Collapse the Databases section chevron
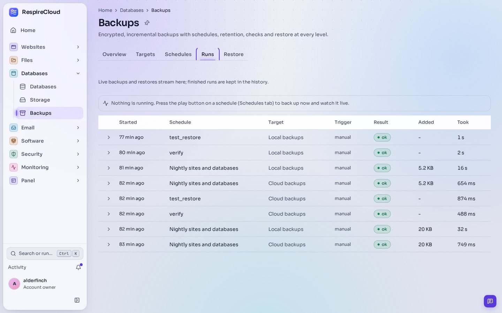The width and height of the screenshot is (502, 313). (x=78, y=73)
